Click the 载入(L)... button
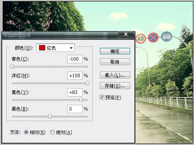The width and height of the screenshot is (194, 145). (115, 75)
